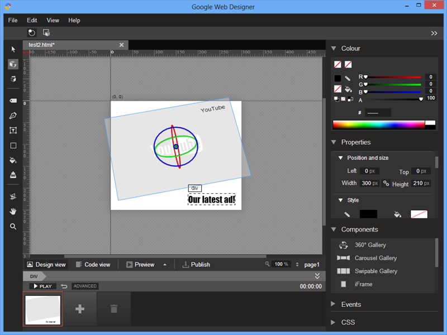Select the 3D stage rotate tool

[13, 79]
